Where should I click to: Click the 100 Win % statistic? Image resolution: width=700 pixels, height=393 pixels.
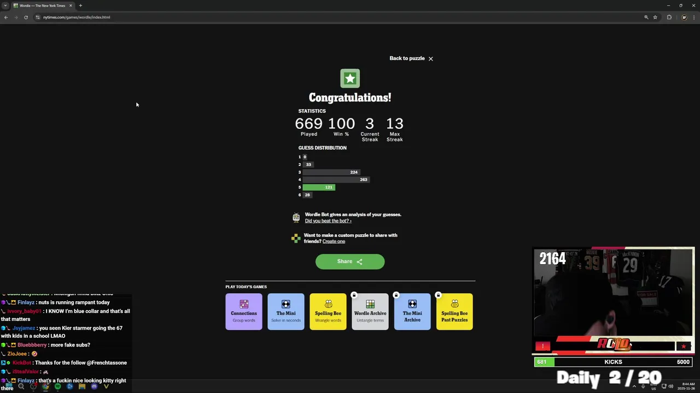coord(341,127)
